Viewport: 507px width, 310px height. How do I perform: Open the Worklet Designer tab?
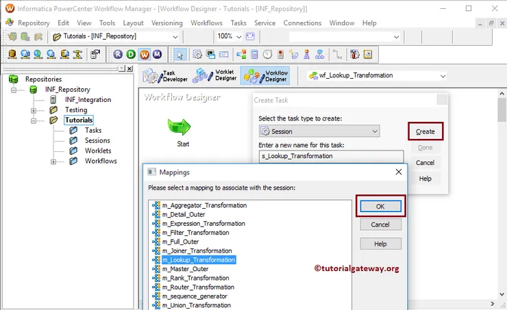click(214, 75)
